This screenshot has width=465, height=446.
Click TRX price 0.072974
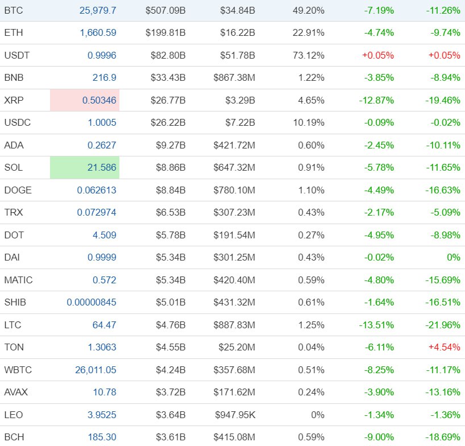tap(97, 212)
